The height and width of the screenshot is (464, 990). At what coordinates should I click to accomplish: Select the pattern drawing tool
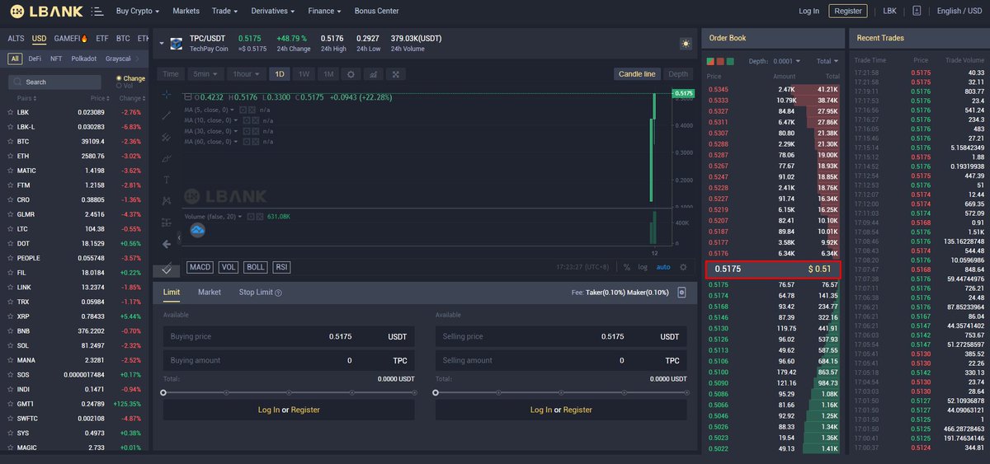pos(167,200)
